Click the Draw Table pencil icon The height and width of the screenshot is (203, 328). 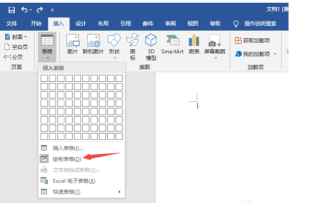click(x=44, y=159)
